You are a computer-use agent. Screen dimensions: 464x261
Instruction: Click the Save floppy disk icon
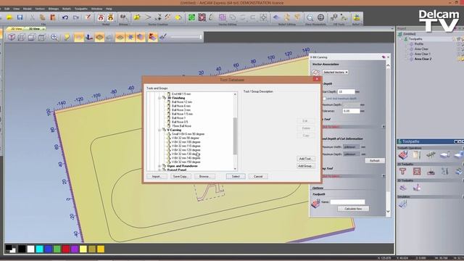click(x=20, y=17)
